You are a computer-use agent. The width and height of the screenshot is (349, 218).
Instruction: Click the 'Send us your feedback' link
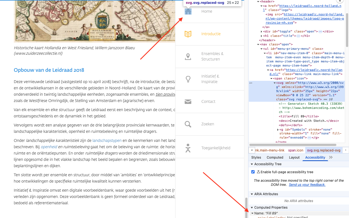click(307, 185)
